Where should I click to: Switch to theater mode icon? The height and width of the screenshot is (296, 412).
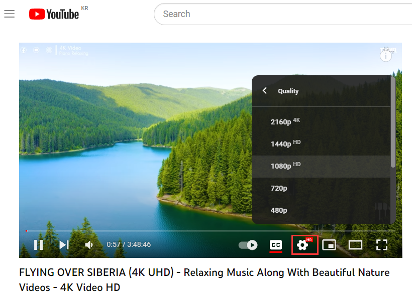pyautogui.click(x=356, y=245)
